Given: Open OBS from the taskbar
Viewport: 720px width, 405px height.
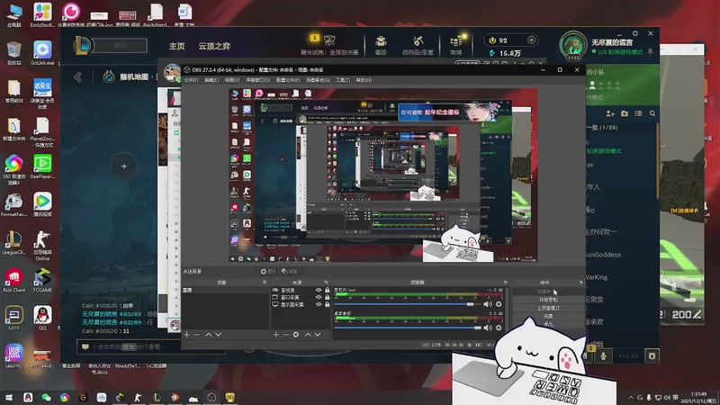Looking at the screenshot, I should [211, 397].
